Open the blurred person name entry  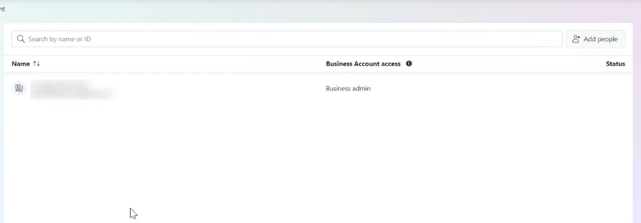click(x=72, y=90)
